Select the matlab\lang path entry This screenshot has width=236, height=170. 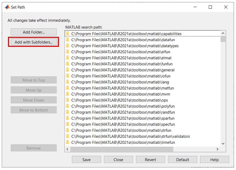[x=116, y=82]
